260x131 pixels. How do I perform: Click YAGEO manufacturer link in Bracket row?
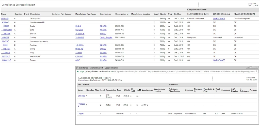(x=103, y=34)
